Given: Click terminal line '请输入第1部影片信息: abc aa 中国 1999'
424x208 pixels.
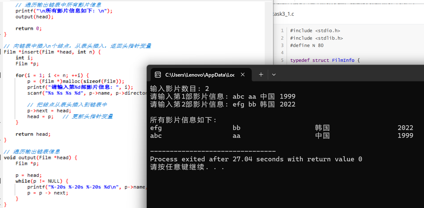Looking at the screenshot, I should (223, 97).
